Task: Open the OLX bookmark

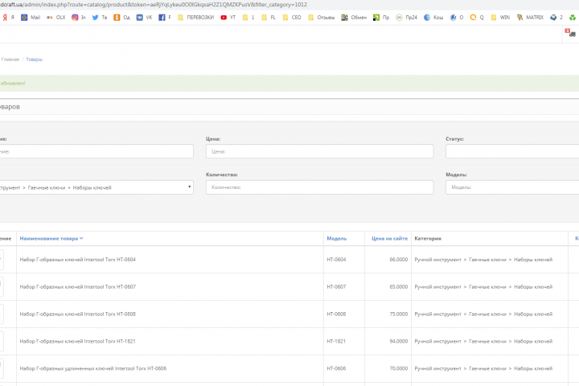Action: [x=55, y=18]
